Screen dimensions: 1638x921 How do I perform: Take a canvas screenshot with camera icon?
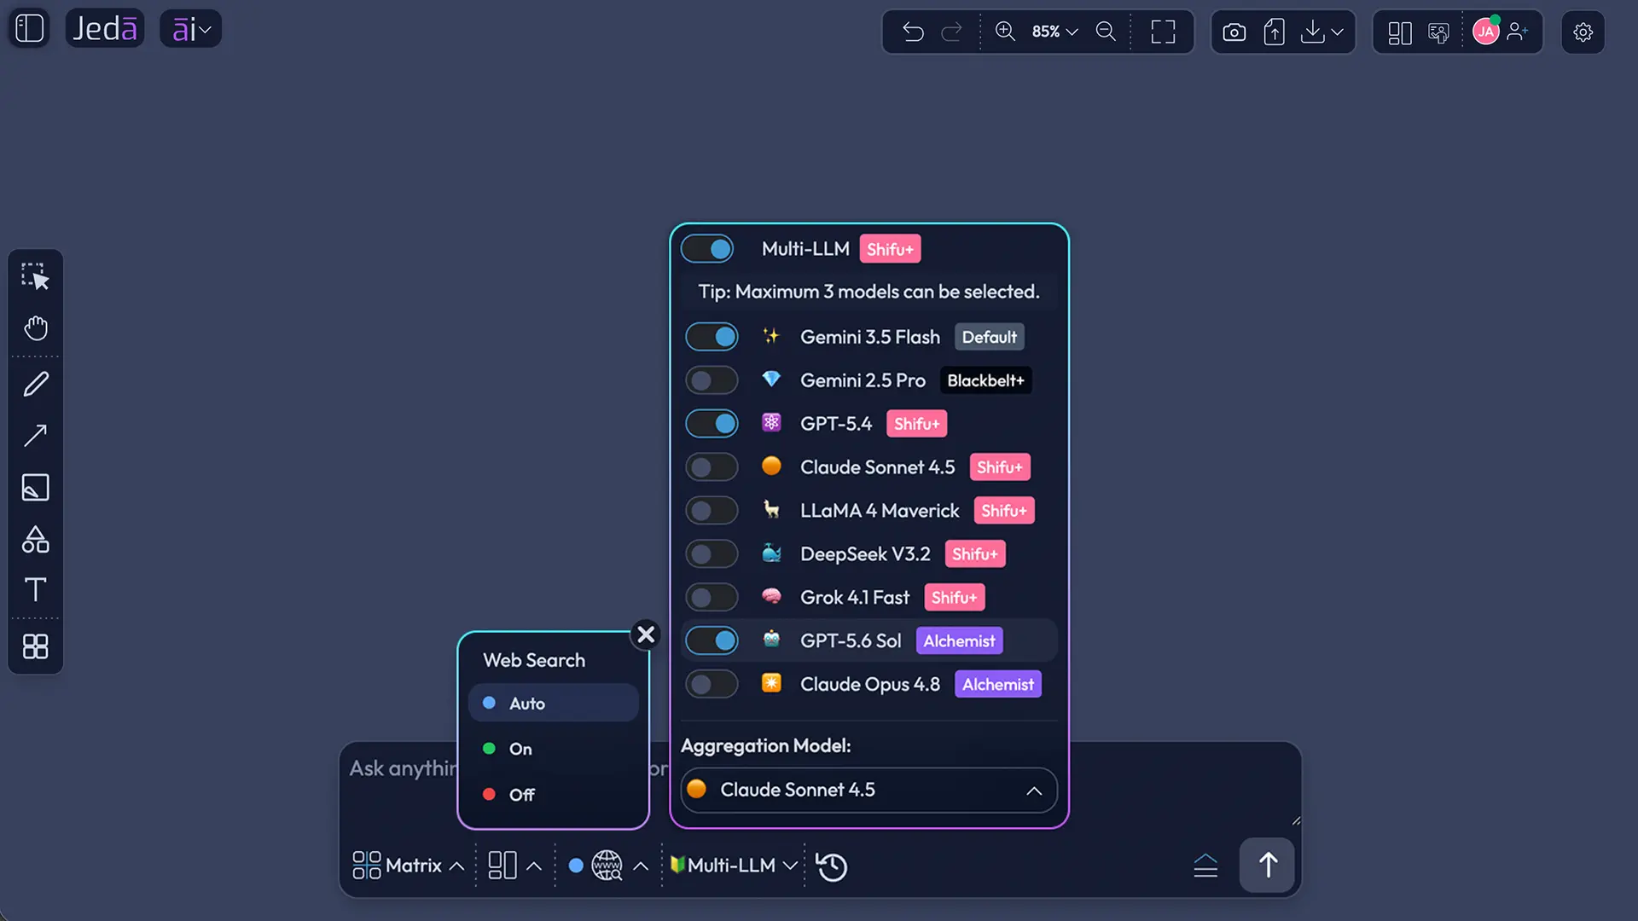(1234, 32)
